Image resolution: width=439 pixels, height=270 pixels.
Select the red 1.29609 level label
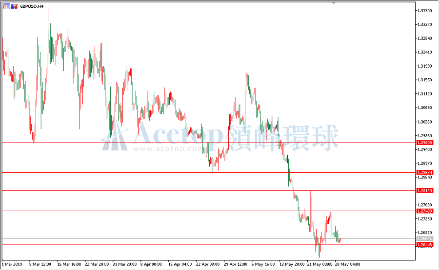(425, 143)
